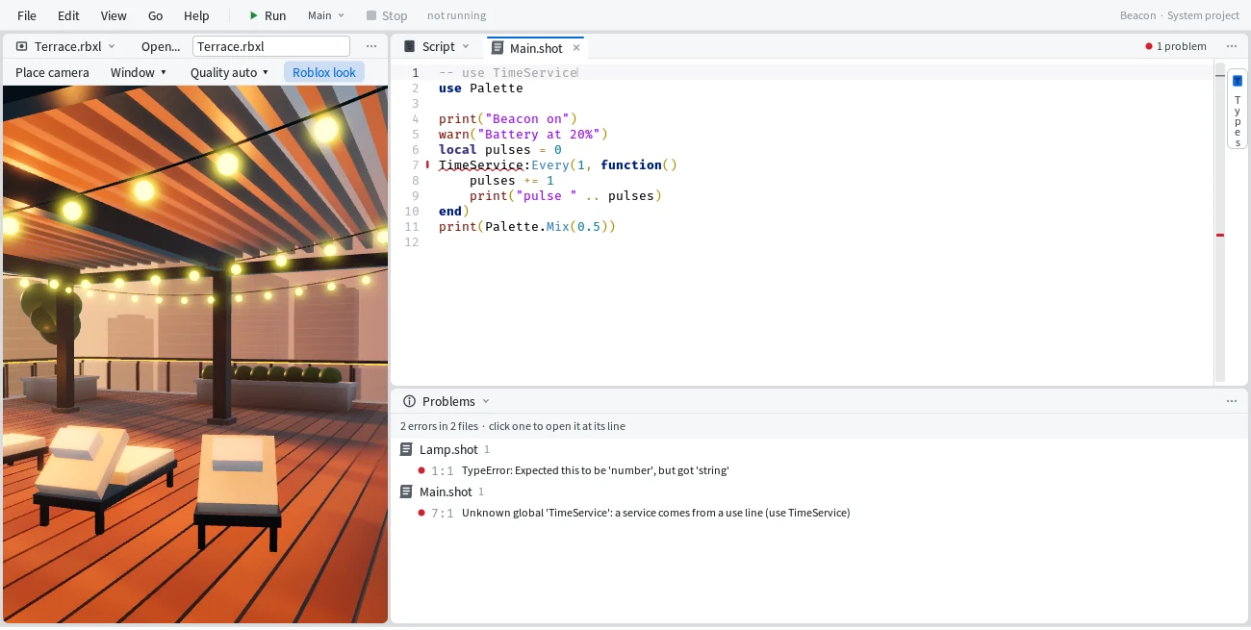Click the Lamp.shot file icon in Problems
The width and height of the screenshot is (1251, 630).
pos(407,449)
